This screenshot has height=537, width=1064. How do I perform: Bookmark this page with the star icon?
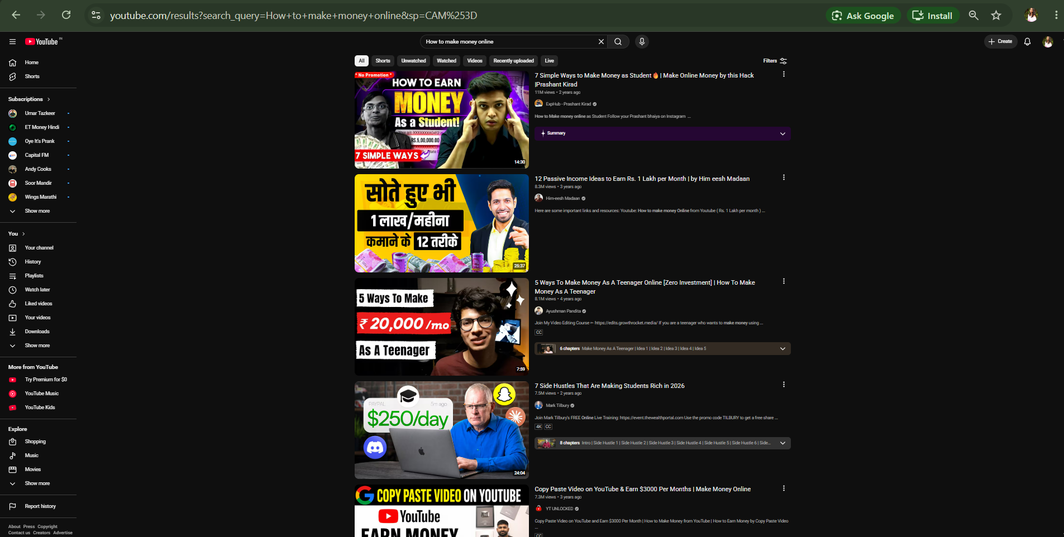[996, 16]
